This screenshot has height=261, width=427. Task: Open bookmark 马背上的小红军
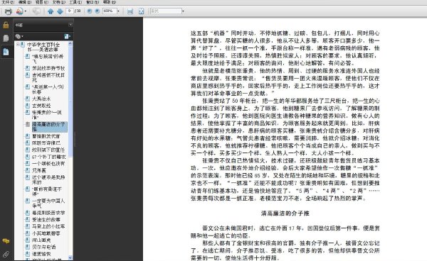click(48, 226)
